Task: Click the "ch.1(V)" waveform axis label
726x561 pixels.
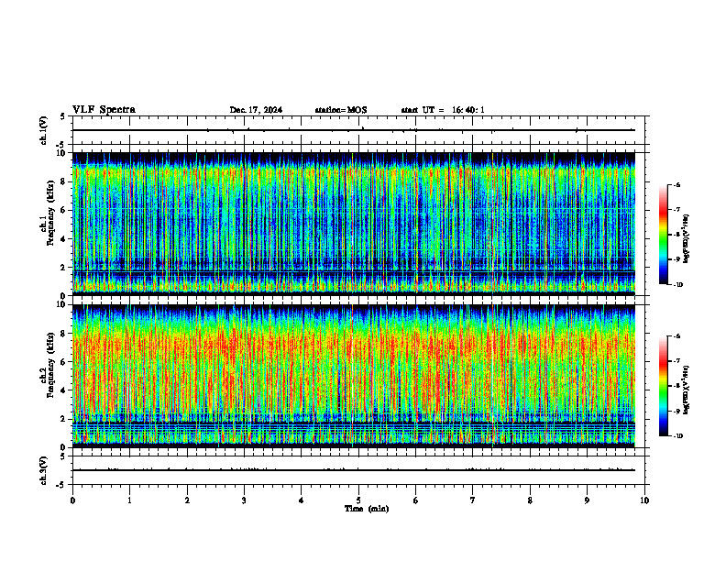Action: (43, 130)
